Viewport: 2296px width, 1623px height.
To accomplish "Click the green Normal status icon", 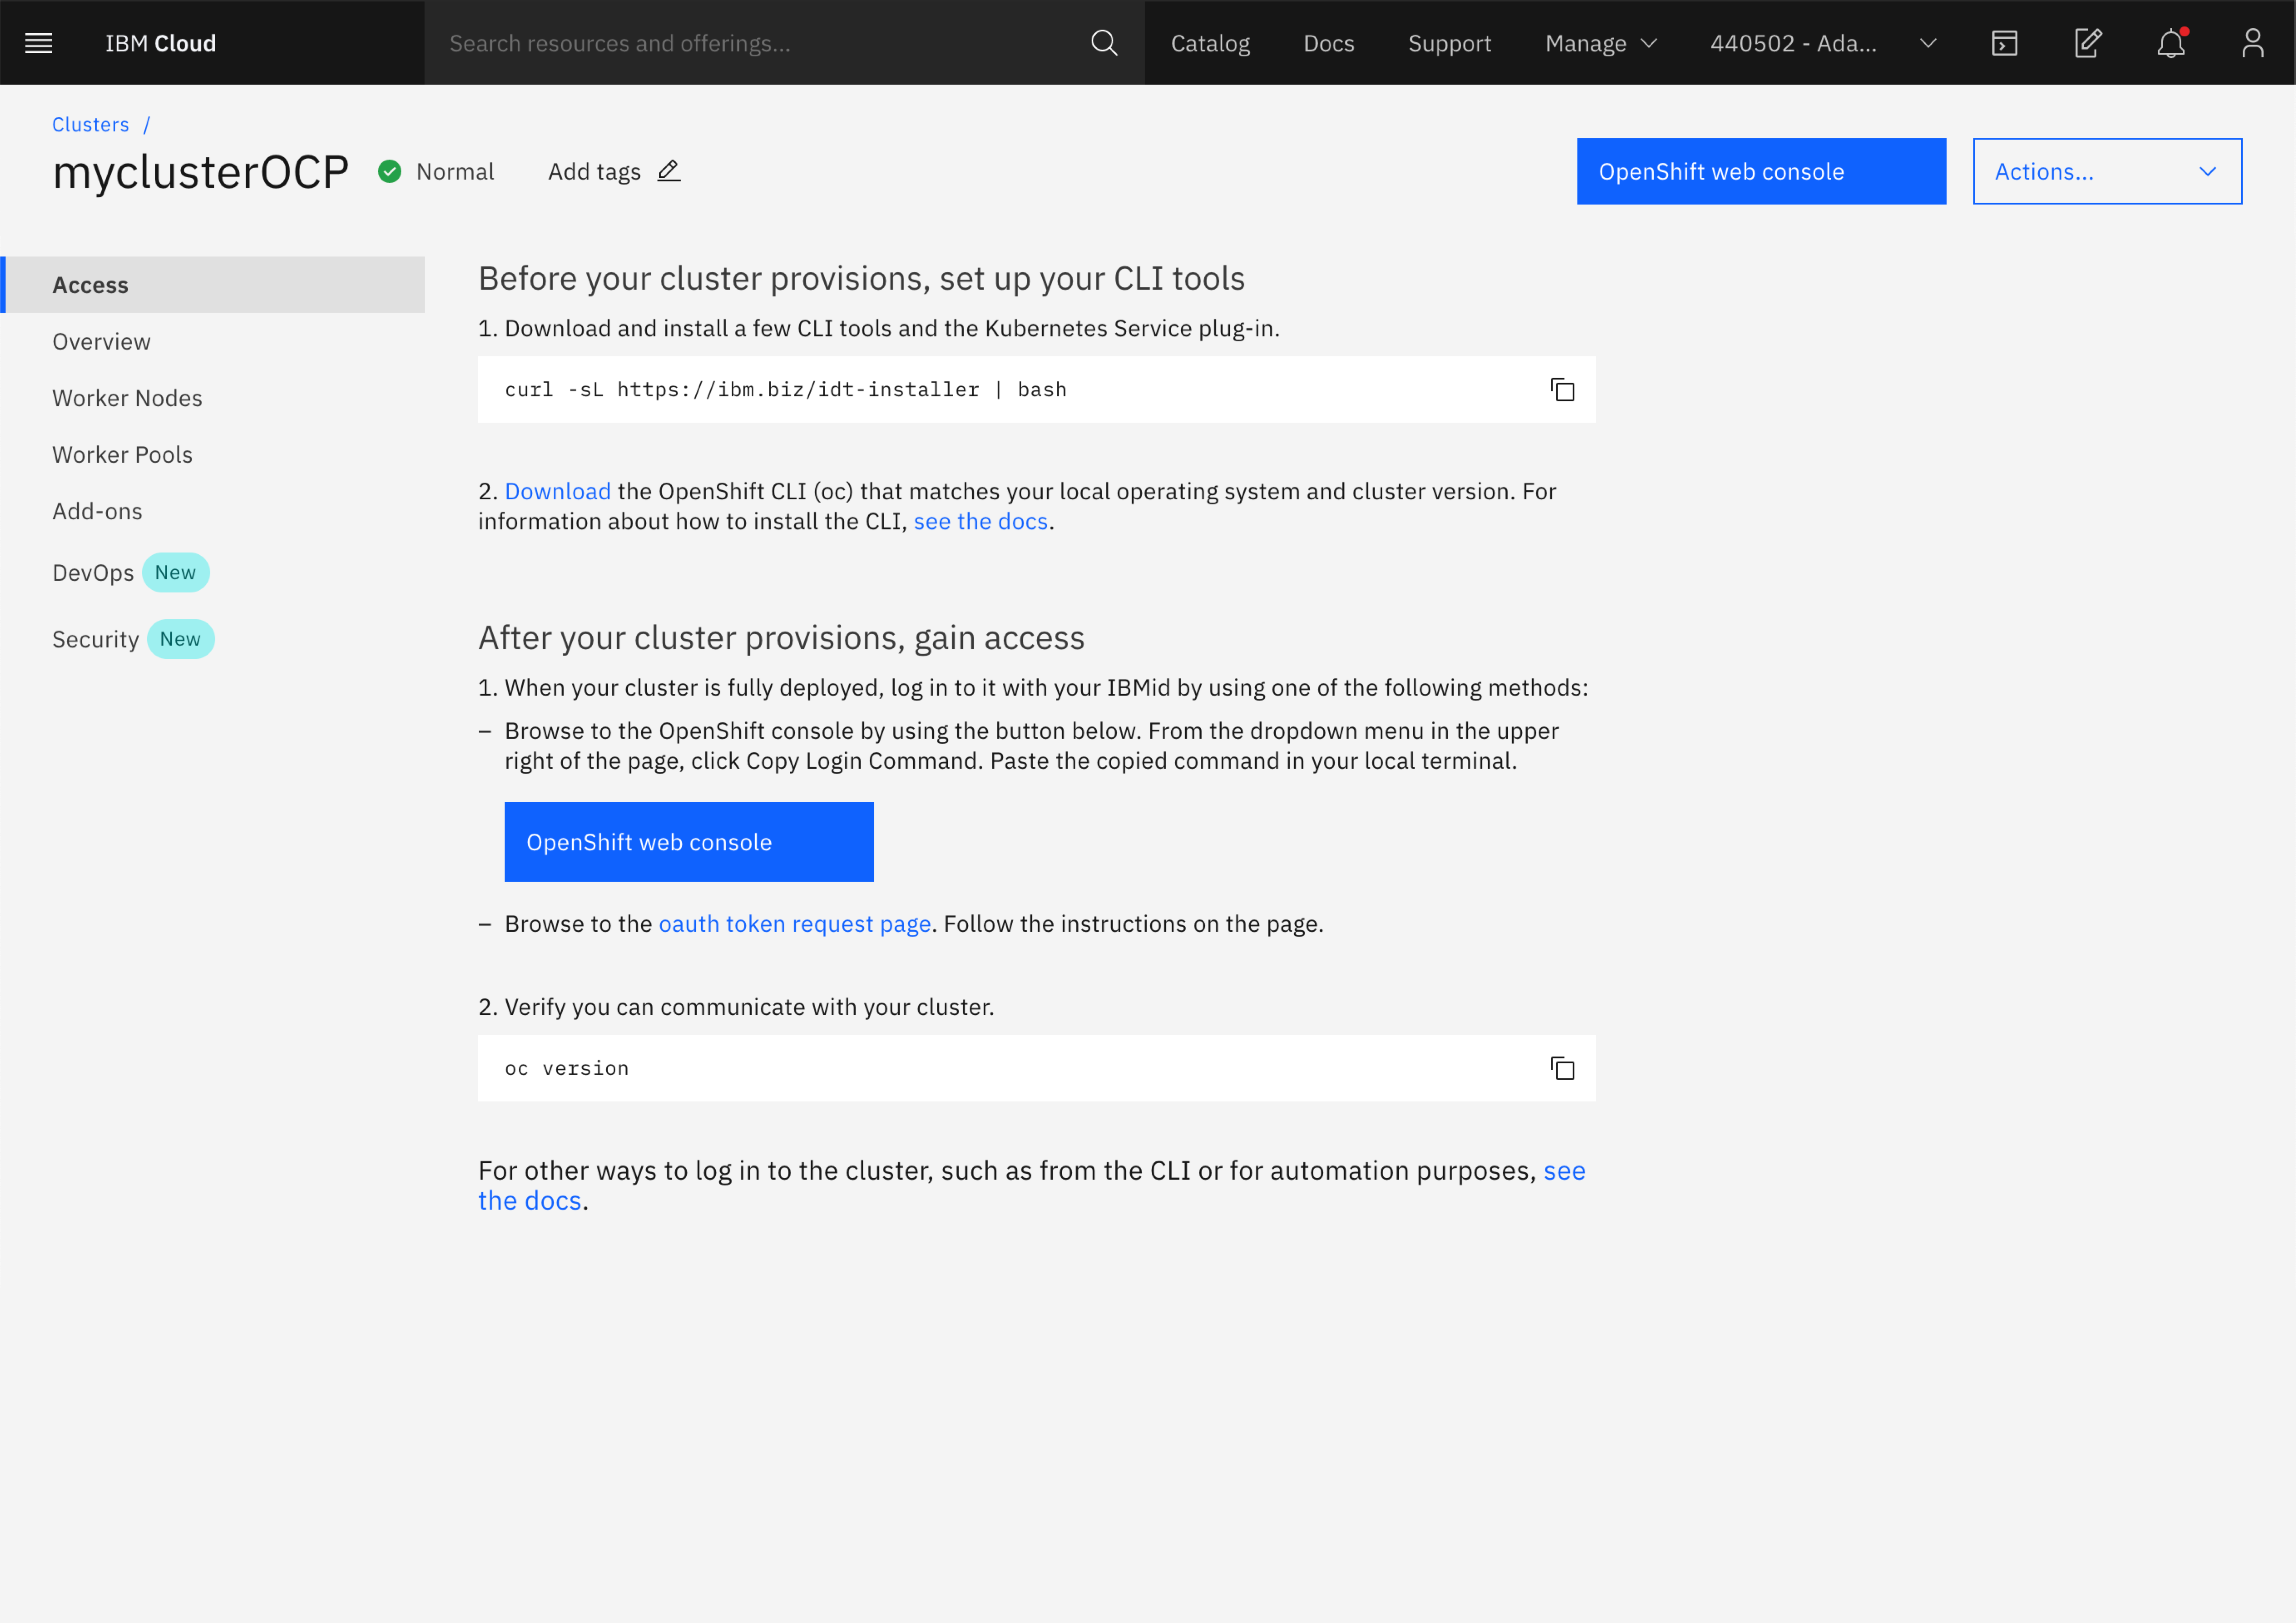I will point(390,172).
